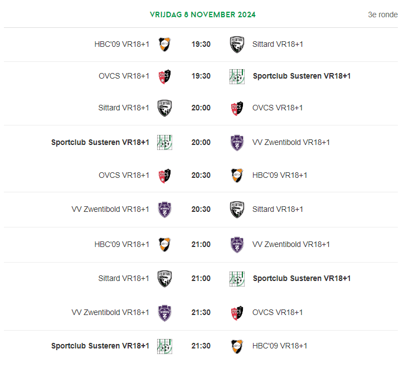Click Sportclub Susteren away logo in 21:00 match
This screenshot has width=414, height=373.
[x=237, y=279]
